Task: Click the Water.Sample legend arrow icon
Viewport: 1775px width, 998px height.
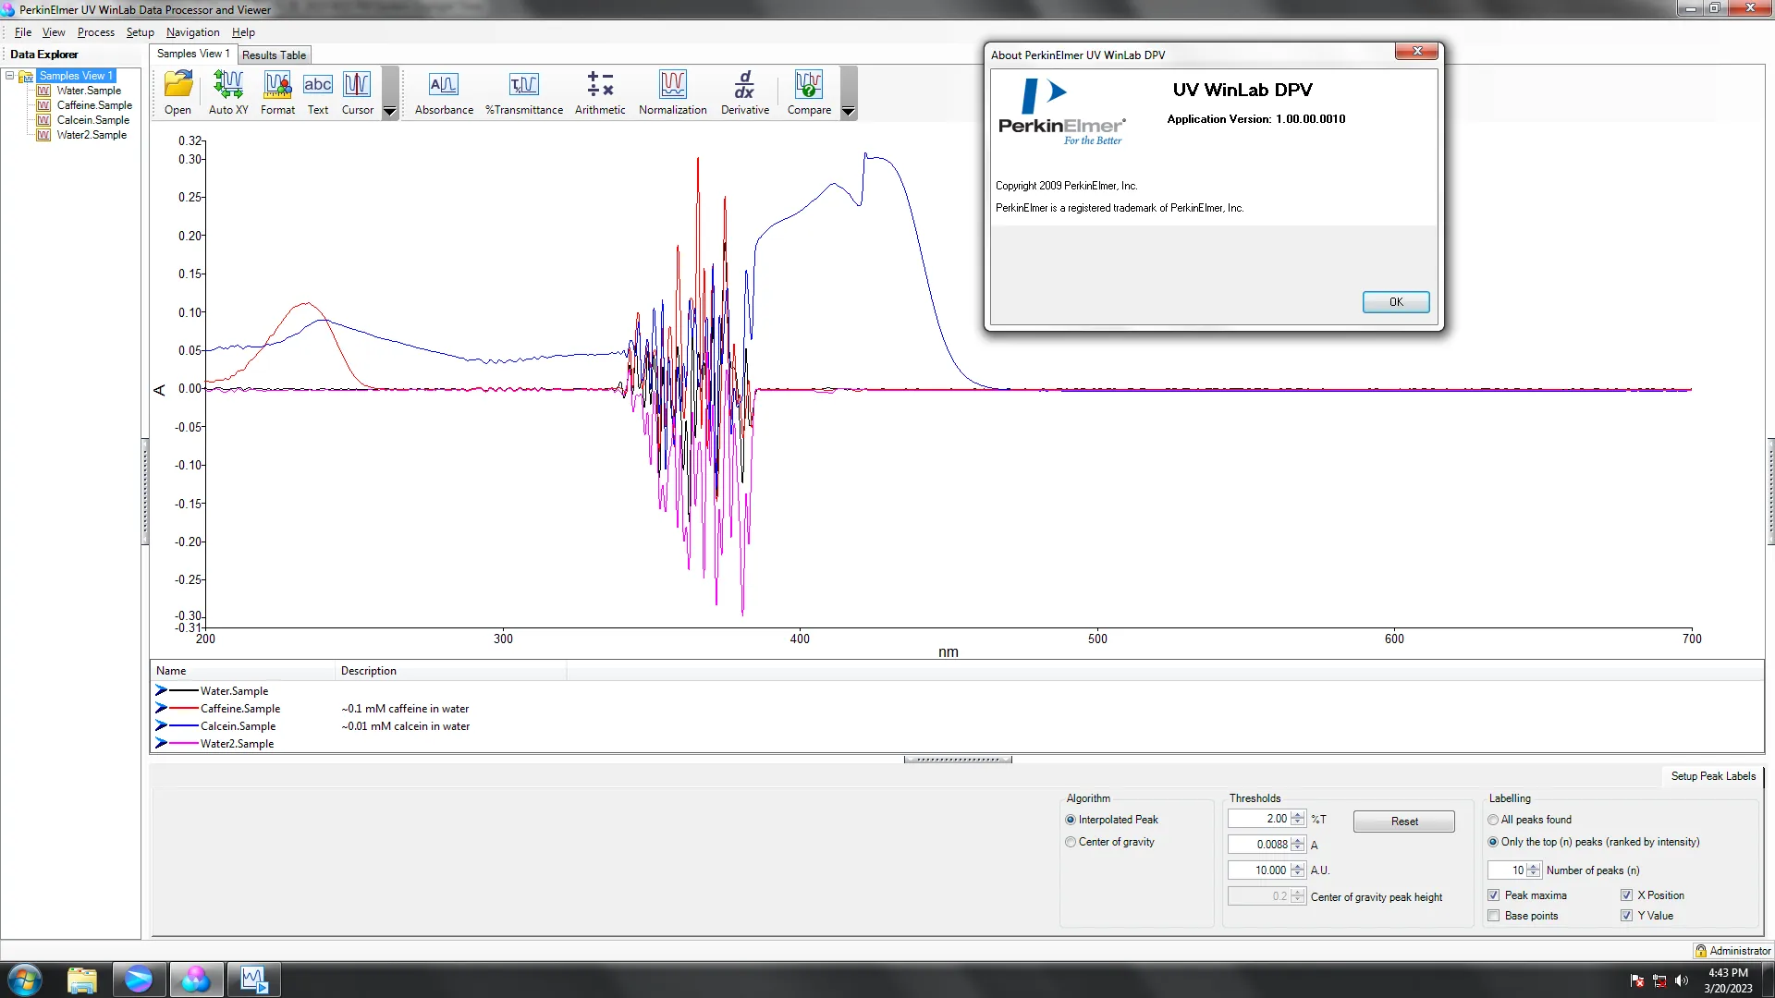Action: pos(162,690)
